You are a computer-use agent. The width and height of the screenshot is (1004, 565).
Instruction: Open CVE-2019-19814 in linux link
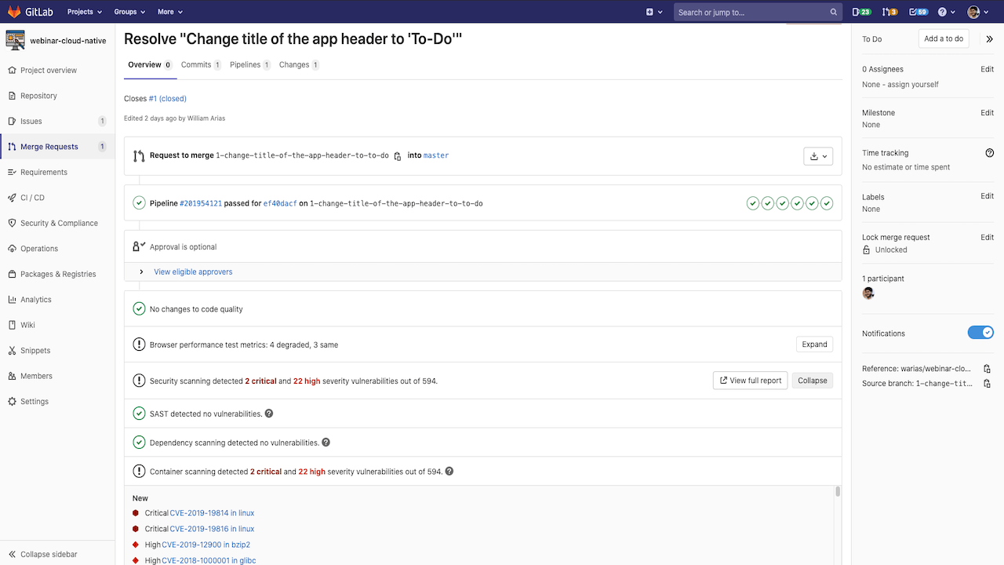click(x=212, y=513)
